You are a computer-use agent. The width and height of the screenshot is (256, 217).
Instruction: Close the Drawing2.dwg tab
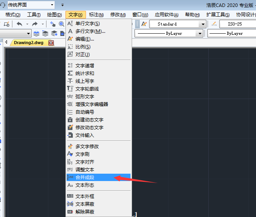51,43
